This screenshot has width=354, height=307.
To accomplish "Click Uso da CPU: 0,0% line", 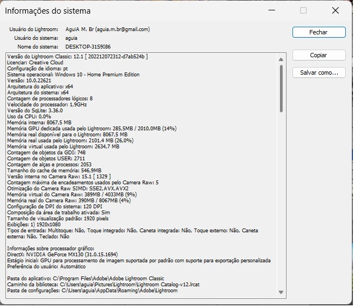I will [29, 117].
